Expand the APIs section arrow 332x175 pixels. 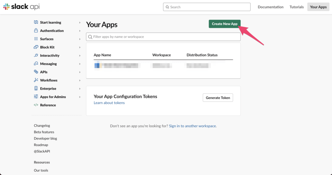click(x=80, y=72)
